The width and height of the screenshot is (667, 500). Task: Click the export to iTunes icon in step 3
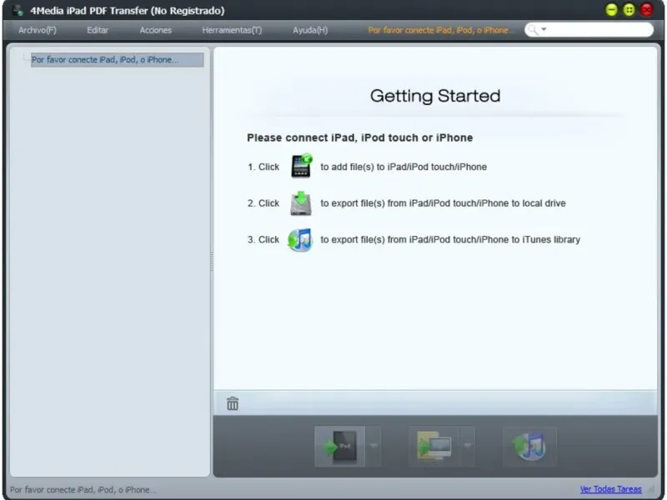coord(300,240)
